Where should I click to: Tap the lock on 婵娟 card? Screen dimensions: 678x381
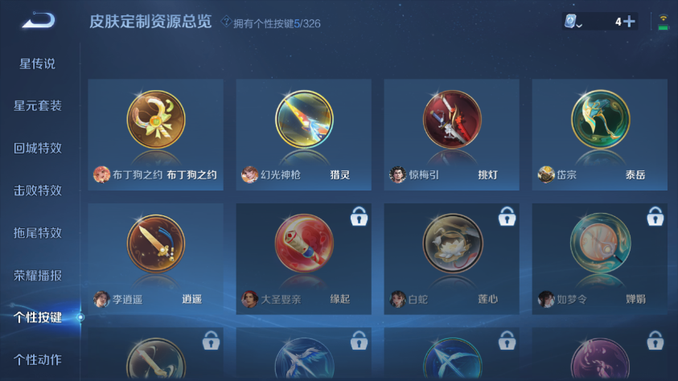[655, 216]
